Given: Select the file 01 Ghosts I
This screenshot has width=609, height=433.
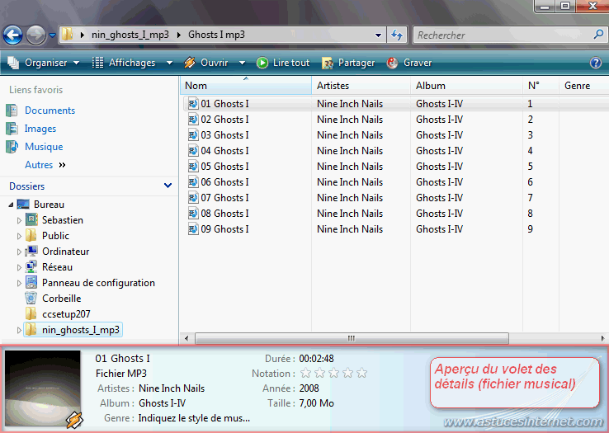Looking at the screenshot, I should [224, 104].
